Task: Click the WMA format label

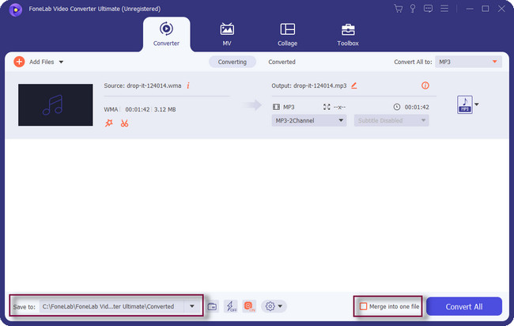Action: [111, 109]
